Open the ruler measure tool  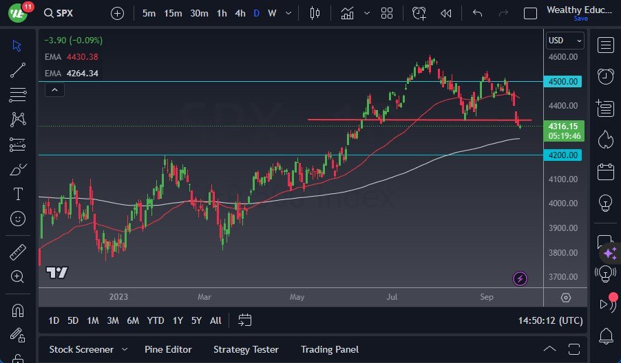(19, 252)
